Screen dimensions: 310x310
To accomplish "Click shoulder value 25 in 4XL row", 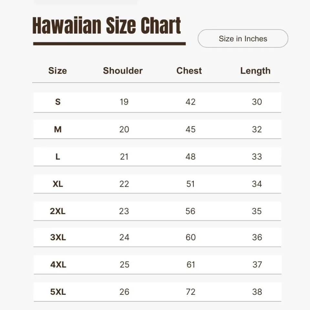I will pos(124,265).
